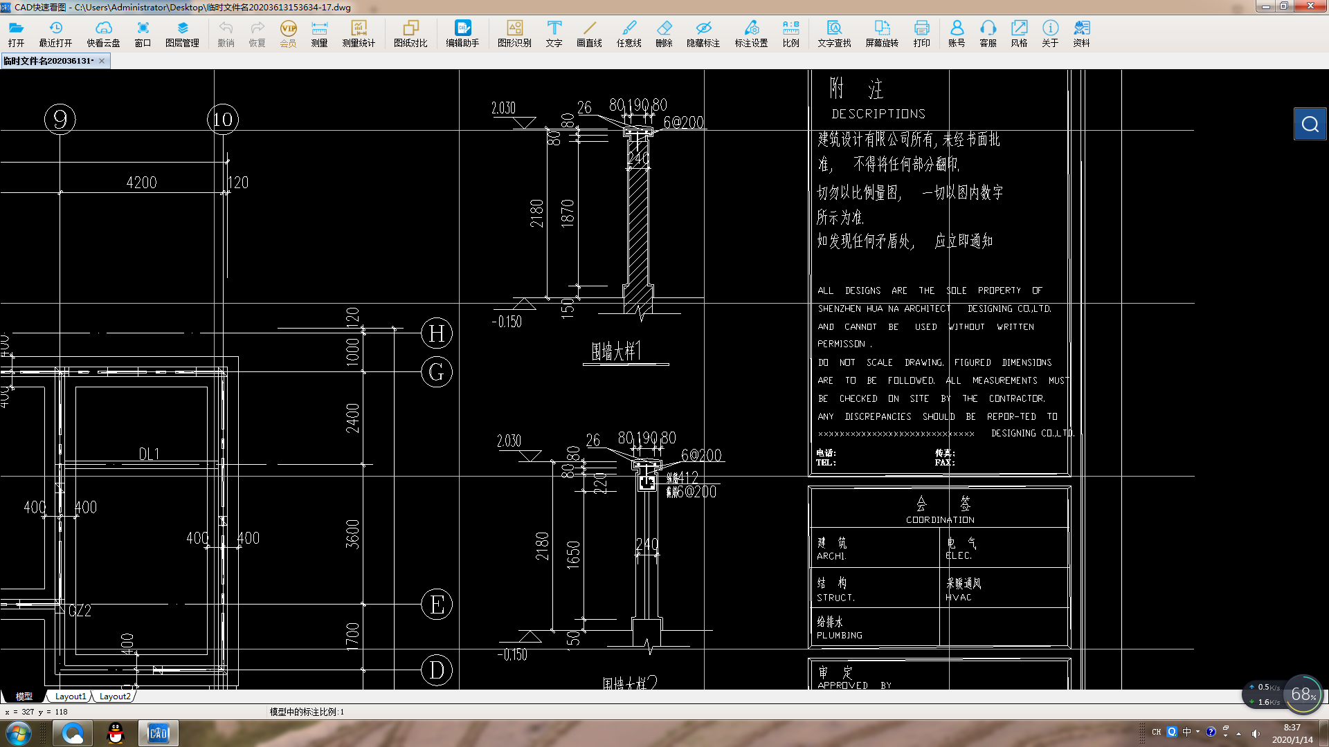Viewport: 1329px width, 747px height.
Task: Click the CAD taskbar button
Action: pyautogui.click(x=159, y=733)
